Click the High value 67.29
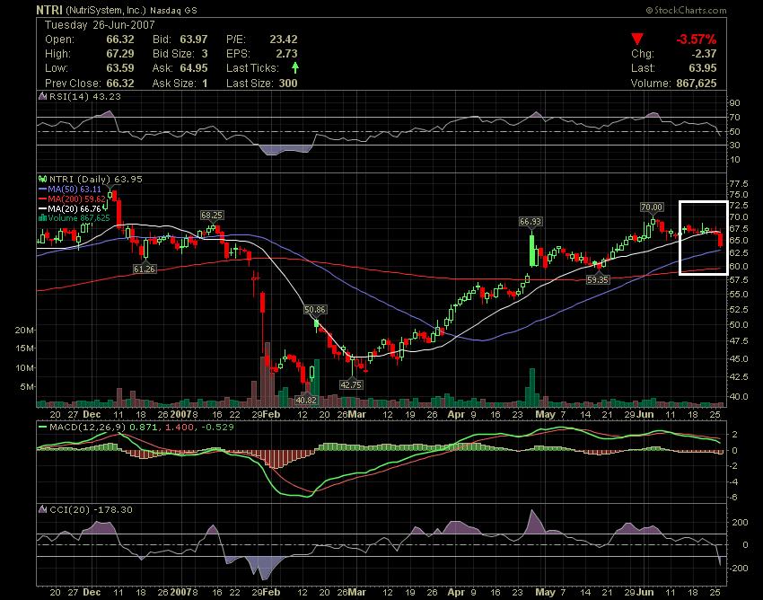The width and height of the screenshot is (763, 600). coord(120,54)
